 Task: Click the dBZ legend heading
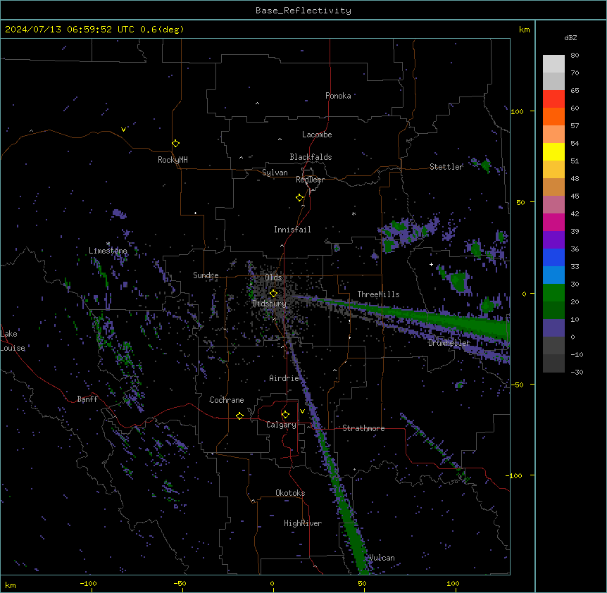[570, 38]
